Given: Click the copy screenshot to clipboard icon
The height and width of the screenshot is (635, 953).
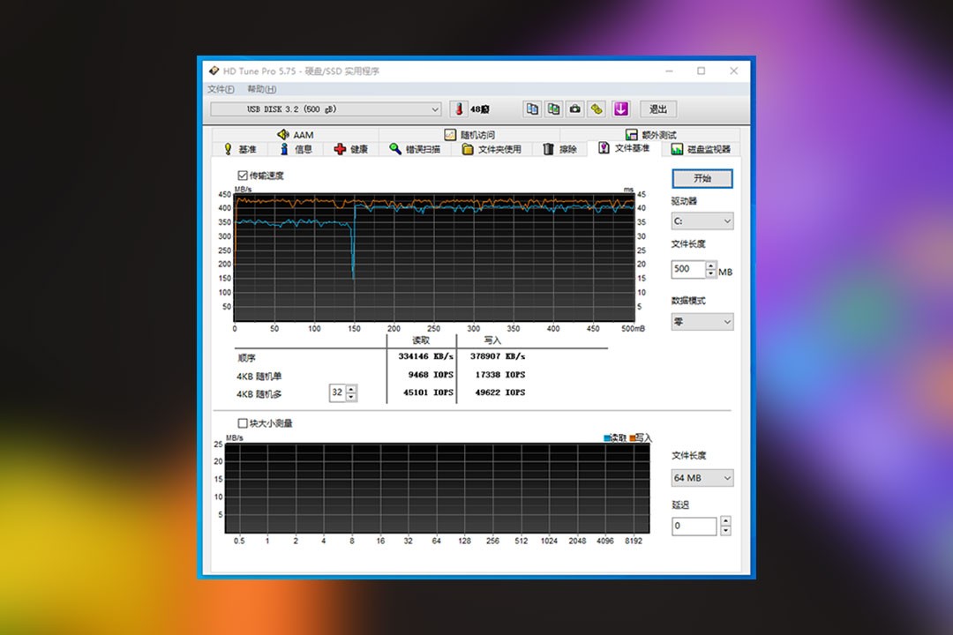Looking at the screenshot, I should point(553,109).
